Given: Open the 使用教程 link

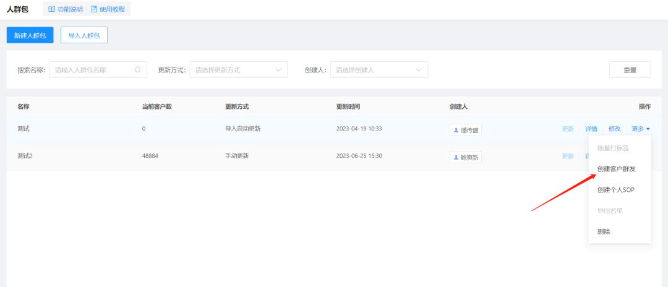Looking at the screenshot, I should (108, 9).
